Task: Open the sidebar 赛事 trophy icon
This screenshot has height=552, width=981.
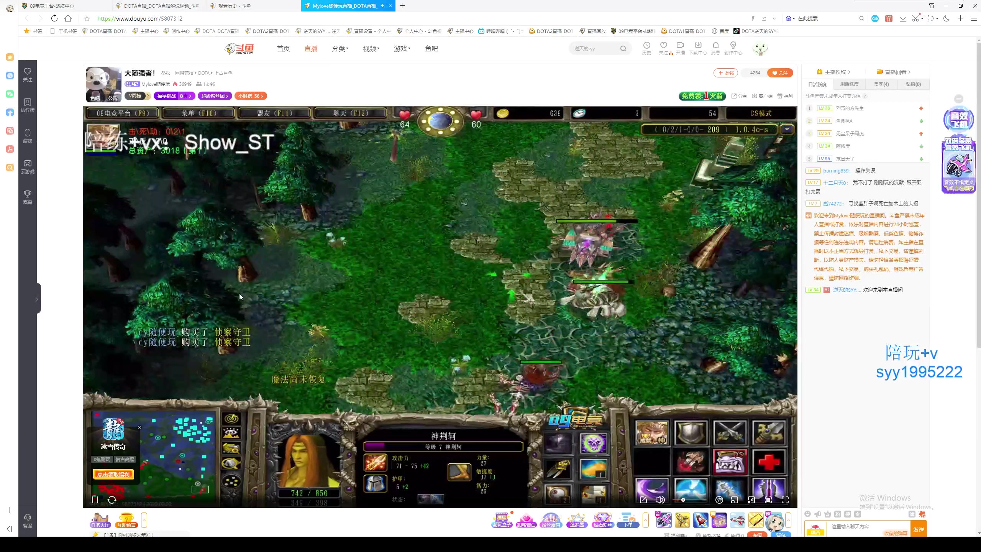Action: (x=28, y=197)
